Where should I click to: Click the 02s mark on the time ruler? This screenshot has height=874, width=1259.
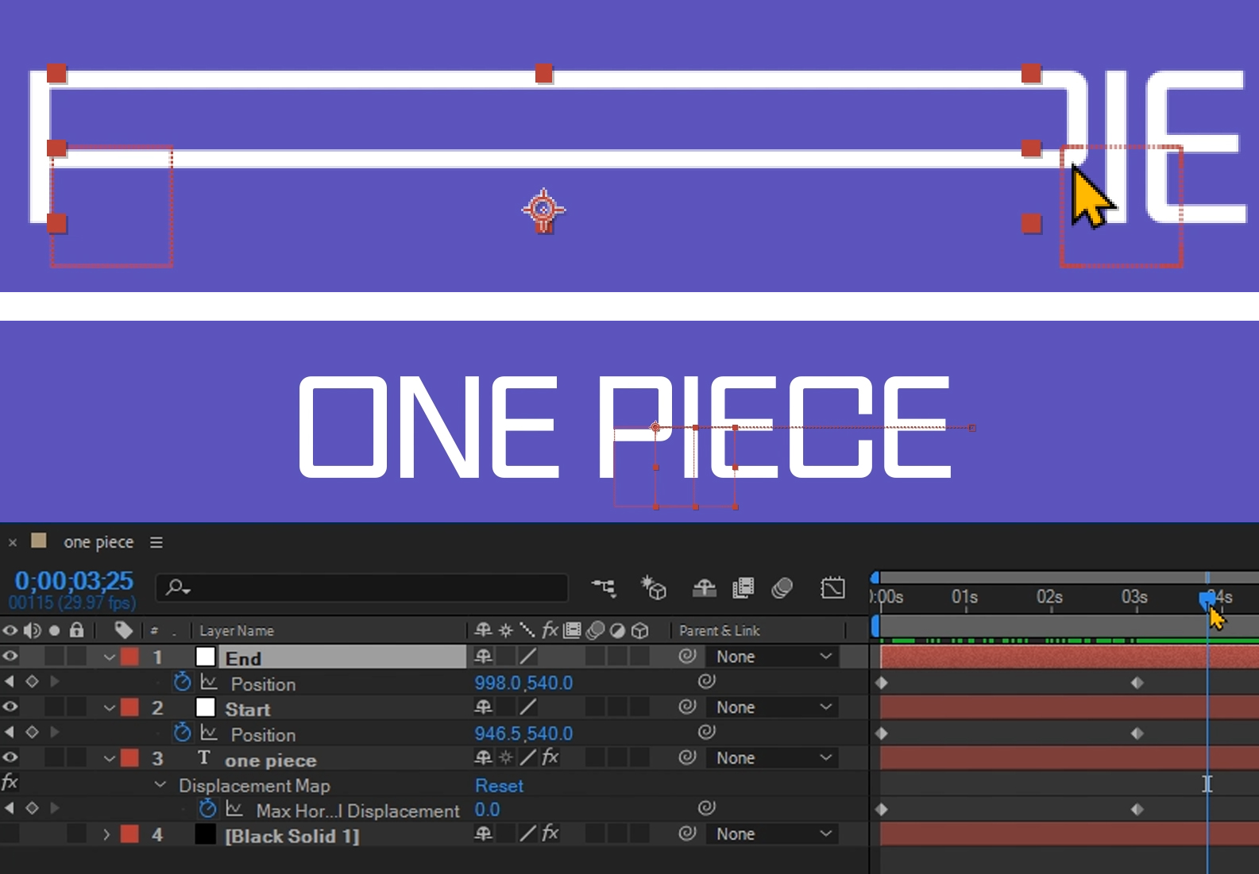1049,597
